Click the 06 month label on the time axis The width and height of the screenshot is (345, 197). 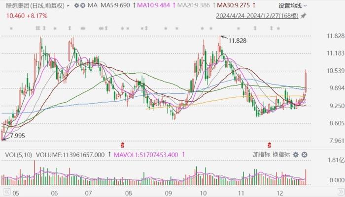point(54,193)
